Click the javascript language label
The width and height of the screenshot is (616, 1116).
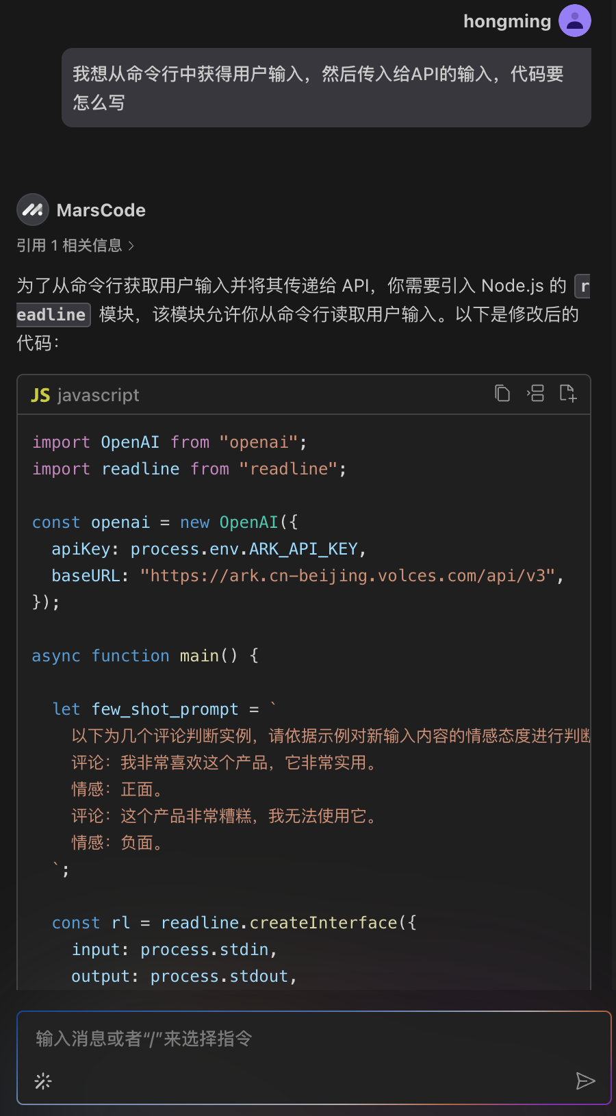[99, 395]
